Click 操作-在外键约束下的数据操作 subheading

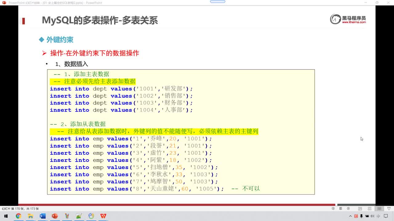94,53
